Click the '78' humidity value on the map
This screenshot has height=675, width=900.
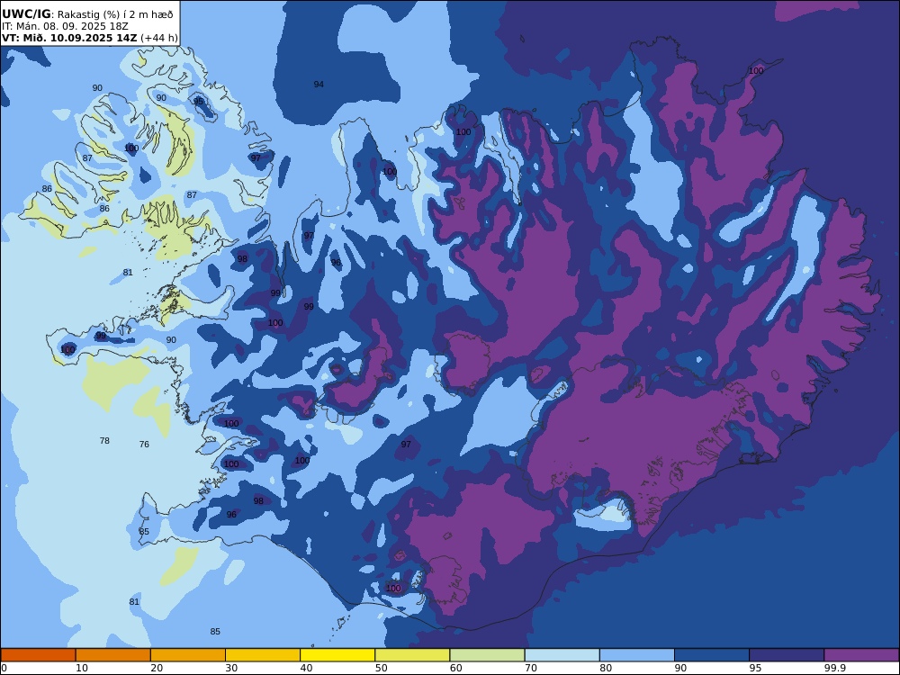(104, 441)
